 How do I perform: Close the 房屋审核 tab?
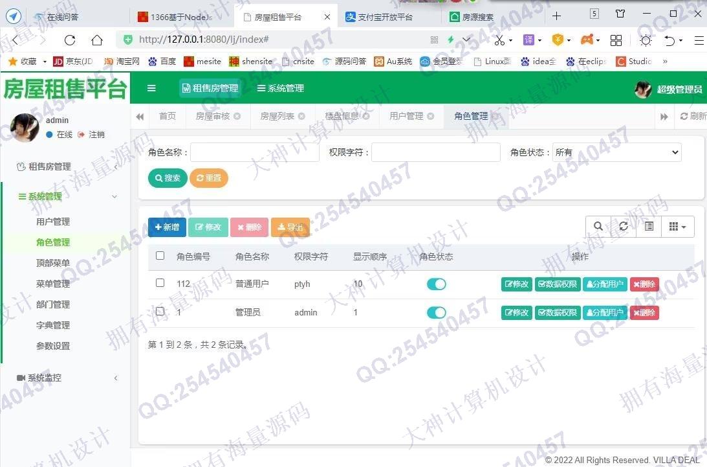(x=237, y=116)
